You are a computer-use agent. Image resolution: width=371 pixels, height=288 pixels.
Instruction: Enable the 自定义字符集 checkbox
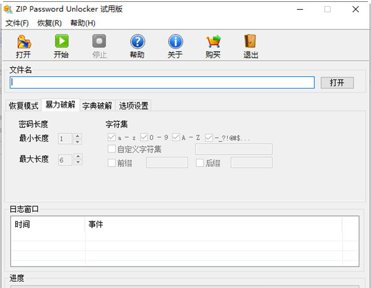112,149
